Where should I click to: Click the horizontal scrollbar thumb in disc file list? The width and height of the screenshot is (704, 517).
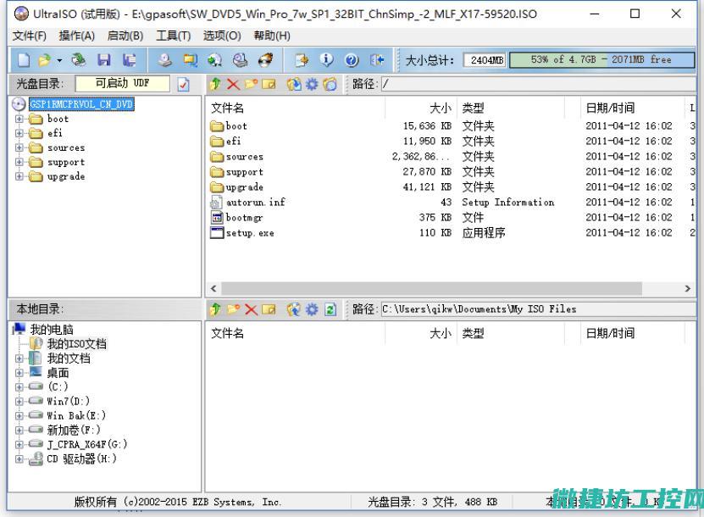click(431, 288)
